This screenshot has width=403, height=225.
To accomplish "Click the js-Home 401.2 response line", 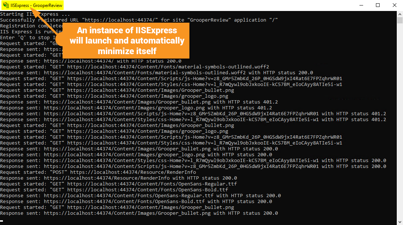I will 193,114.
